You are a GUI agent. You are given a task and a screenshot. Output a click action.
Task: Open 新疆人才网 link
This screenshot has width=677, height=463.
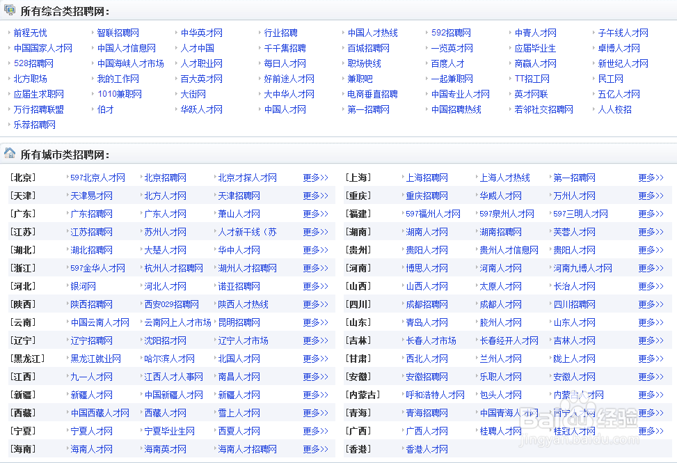click(90, 395)
